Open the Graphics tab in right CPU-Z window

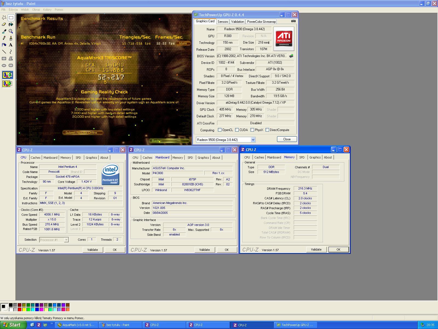pyautogui.click(x=315, y=157)
